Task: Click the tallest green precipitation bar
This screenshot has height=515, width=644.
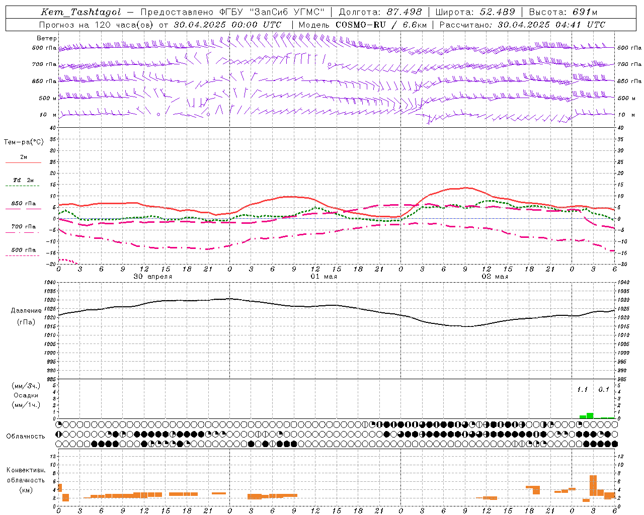Action: coord(590,416)
